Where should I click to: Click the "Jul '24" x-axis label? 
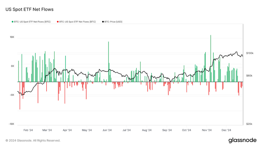coord(126,130)
